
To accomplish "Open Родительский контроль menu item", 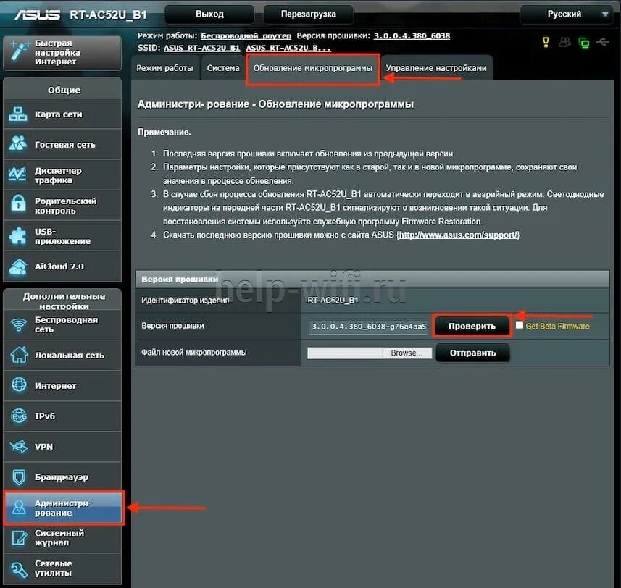I will 62,206.
